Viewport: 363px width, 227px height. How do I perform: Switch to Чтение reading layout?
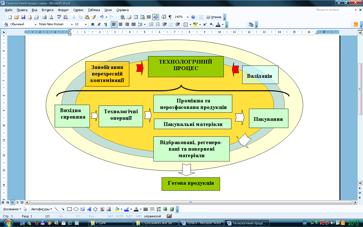pos(214,17)
